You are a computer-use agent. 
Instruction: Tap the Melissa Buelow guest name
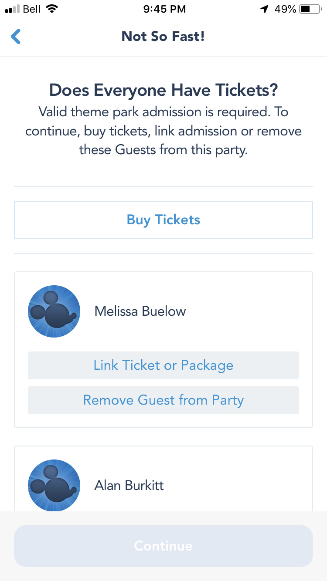pos(140,311)
